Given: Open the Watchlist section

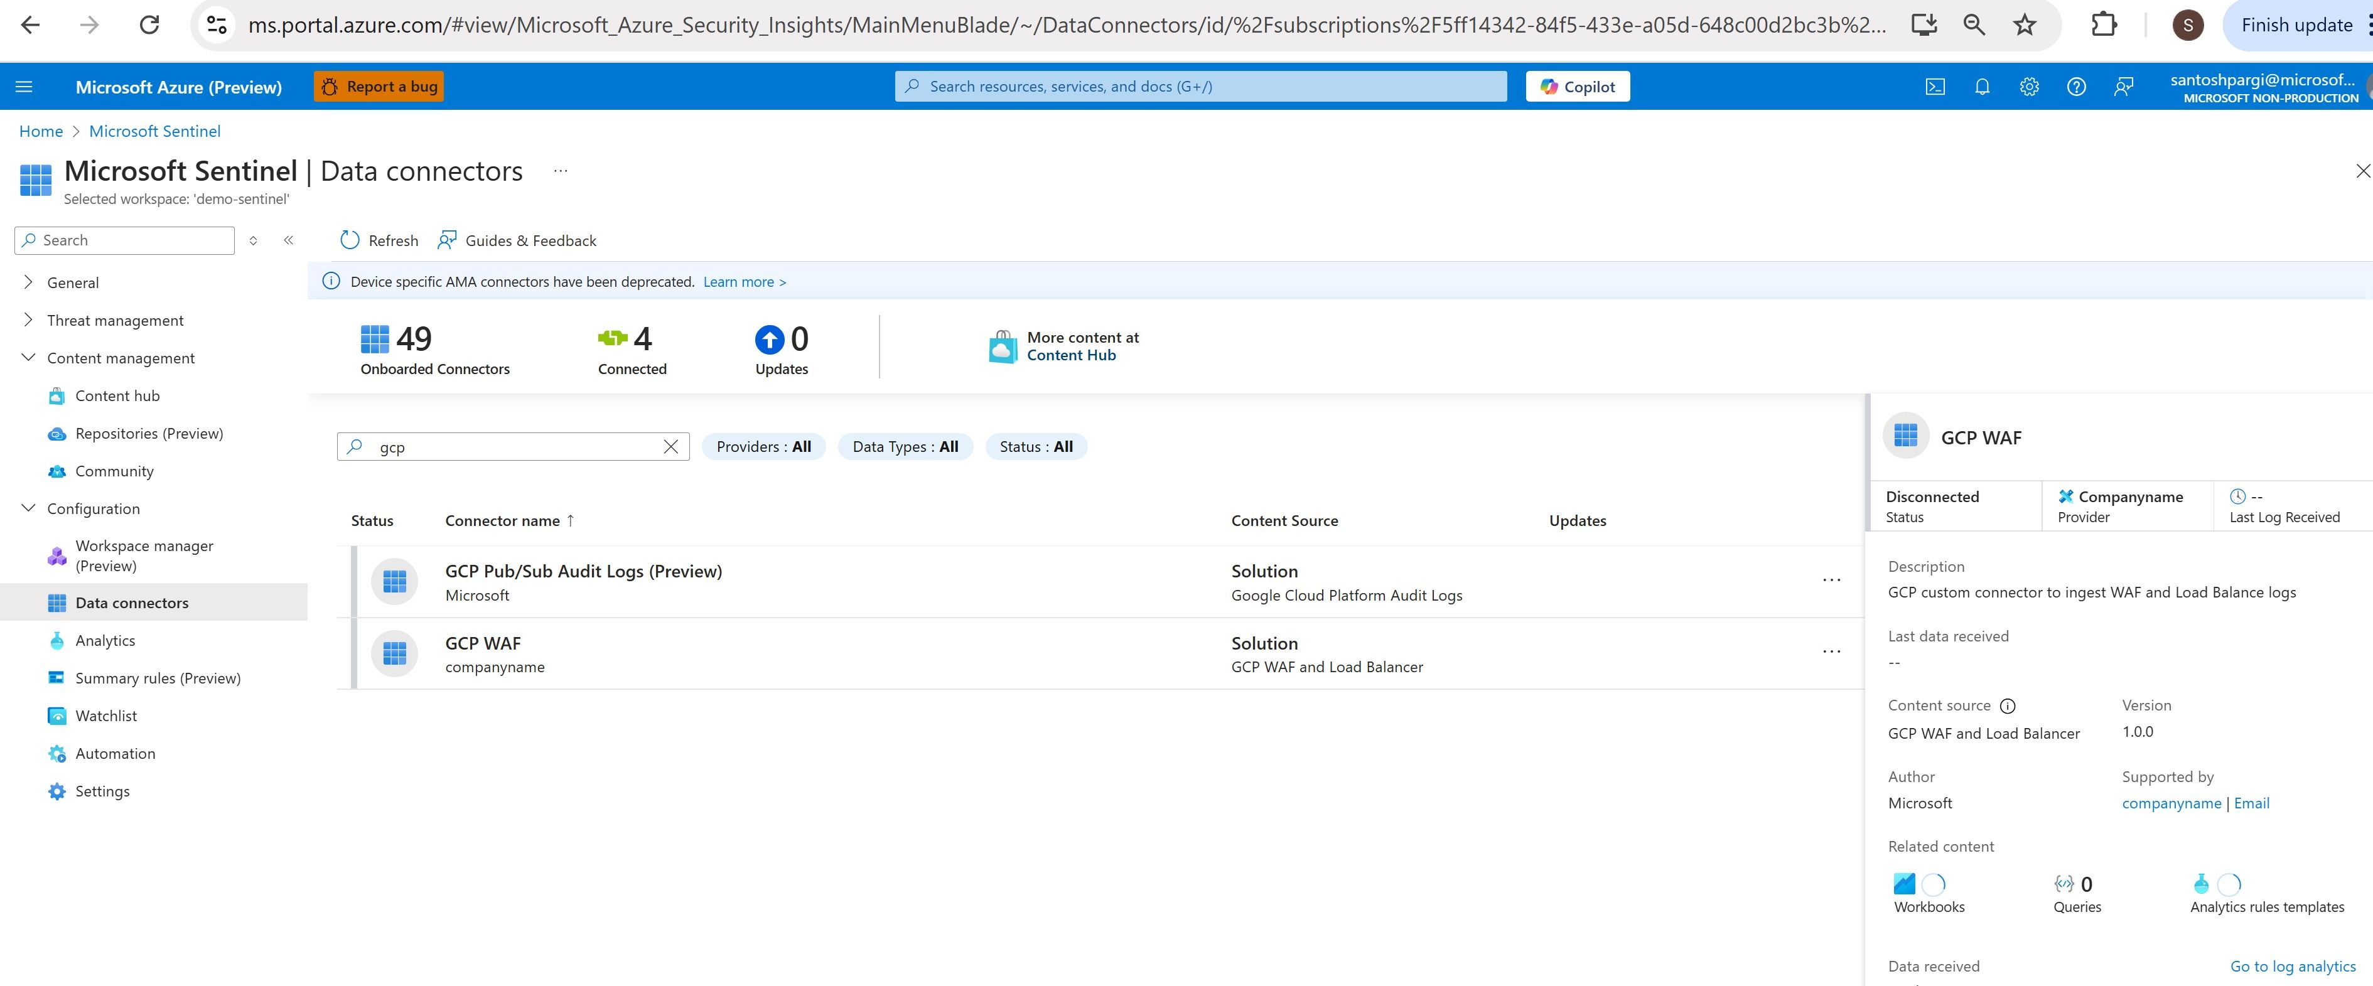Looking at the screenshot, I should [106, 715].
